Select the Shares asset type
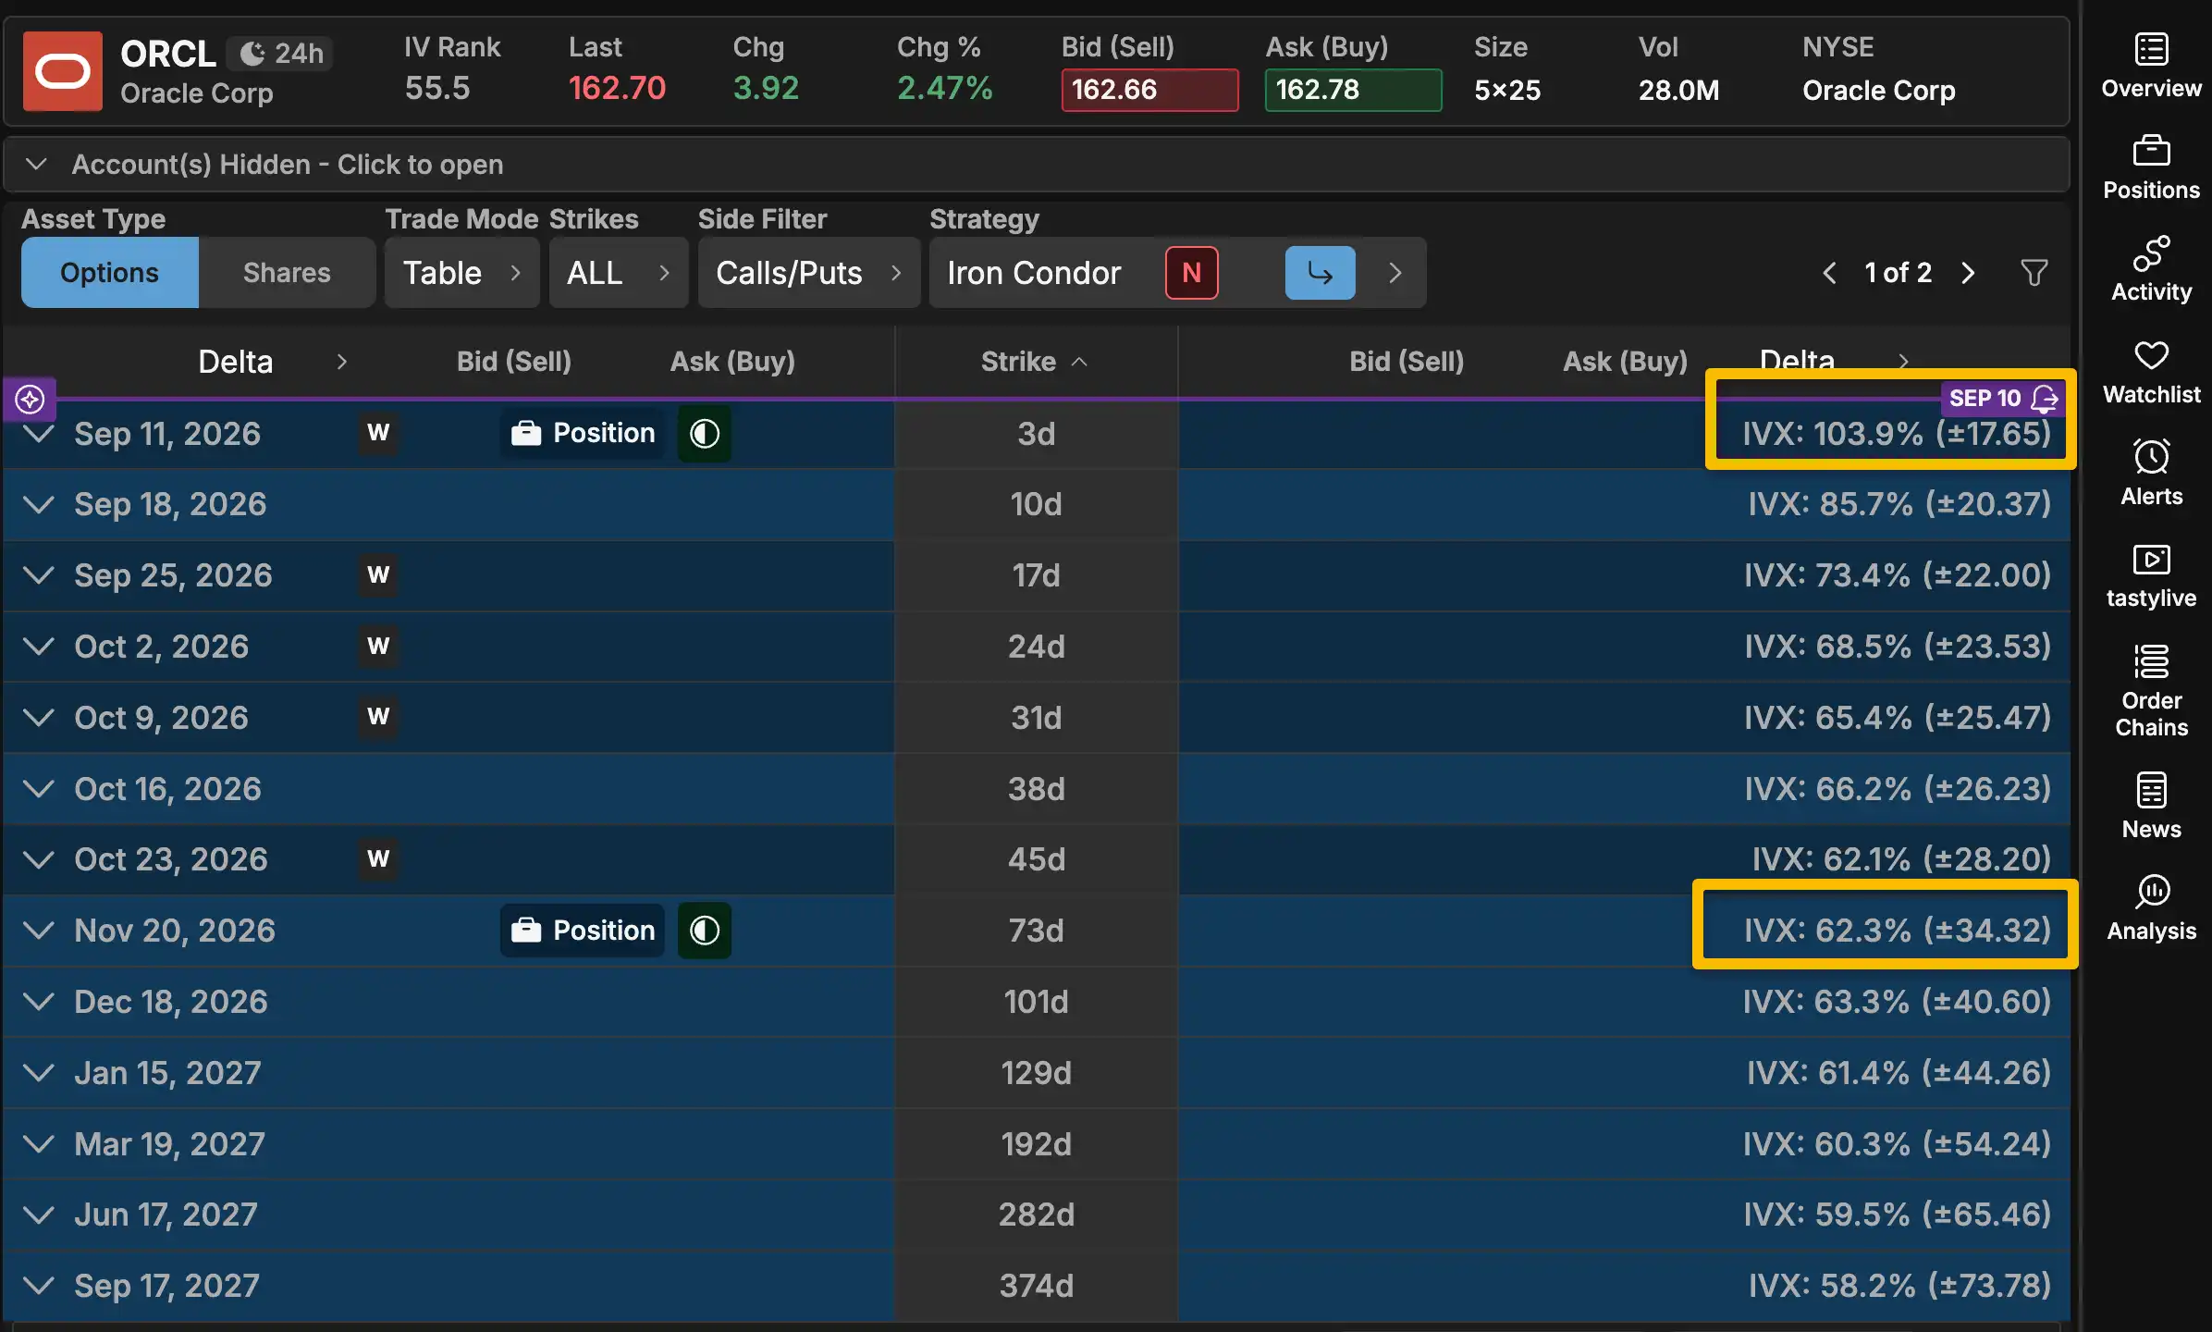The image size is (2212, 1332). 287,273
